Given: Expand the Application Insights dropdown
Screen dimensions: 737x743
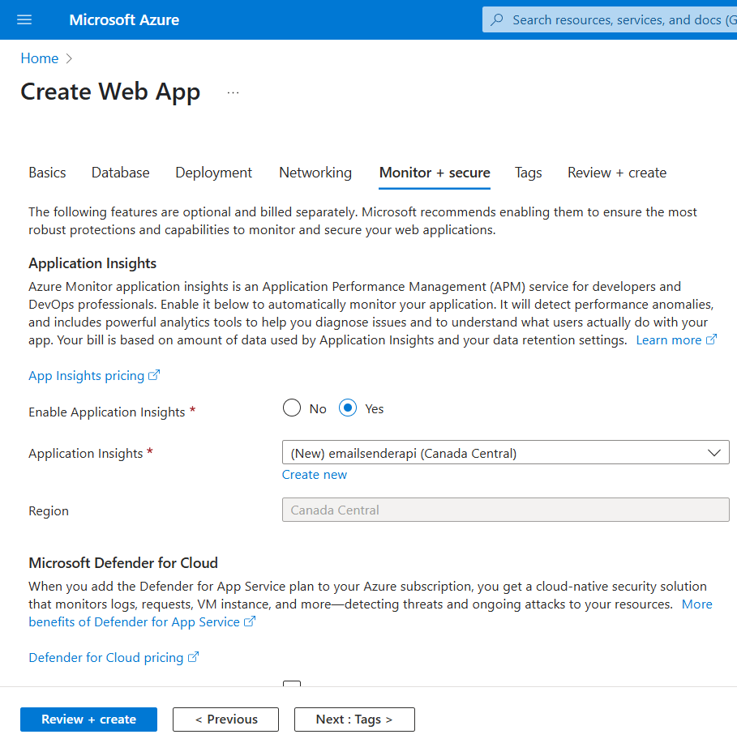Looking at the screenshot, I should (x=506, y=453).
